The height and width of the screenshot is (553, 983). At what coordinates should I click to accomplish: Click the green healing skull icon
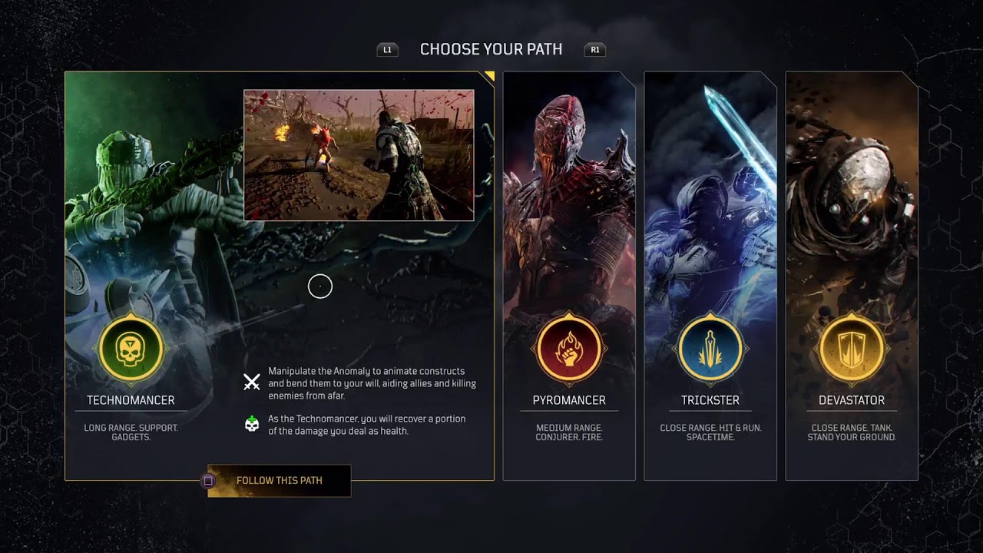251,423
